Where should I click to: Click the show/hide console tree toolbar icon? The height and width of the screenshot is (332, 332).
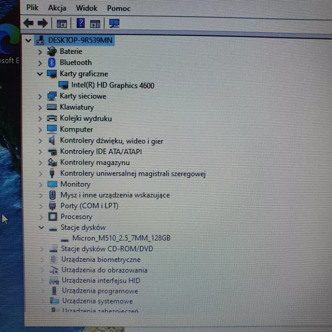62,23
